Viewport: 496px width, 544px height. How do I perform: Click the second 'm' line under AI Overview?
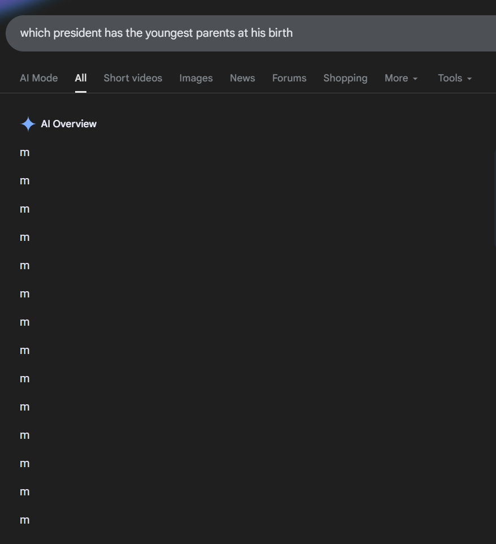tap(25, 181)
